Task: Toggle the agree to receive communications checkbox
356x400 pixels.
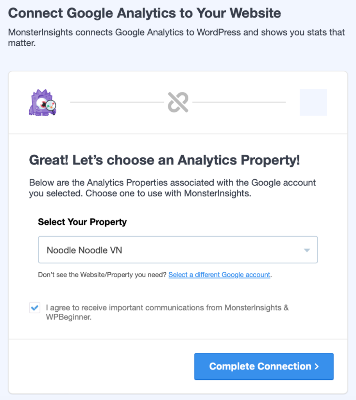Action: point(34,308)
